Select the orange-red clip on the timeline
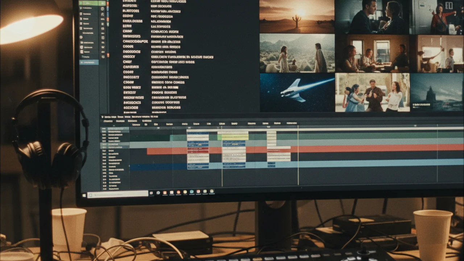Image resolution: width=464 pixels, height=261 pixels. 167,151
